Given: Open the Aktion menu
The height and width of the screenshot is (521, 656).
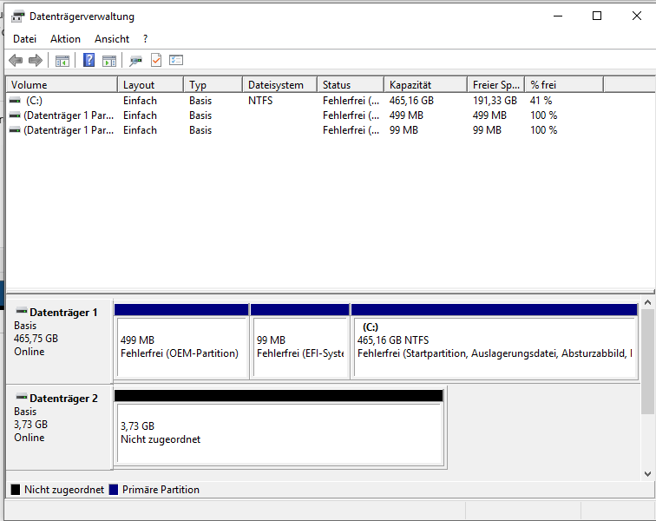Looking at the screenshot, I should (x=65, y=39).
